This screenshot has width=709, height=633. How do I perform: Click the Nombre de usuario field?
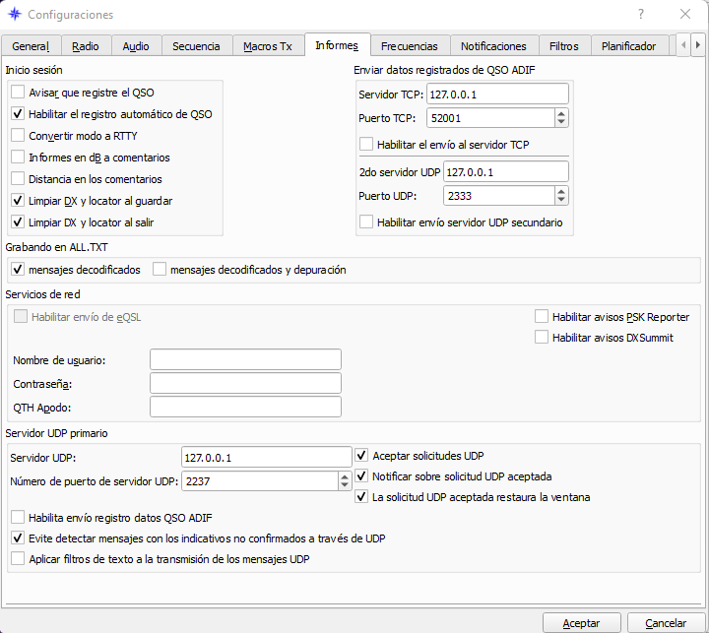pos(245,360)
